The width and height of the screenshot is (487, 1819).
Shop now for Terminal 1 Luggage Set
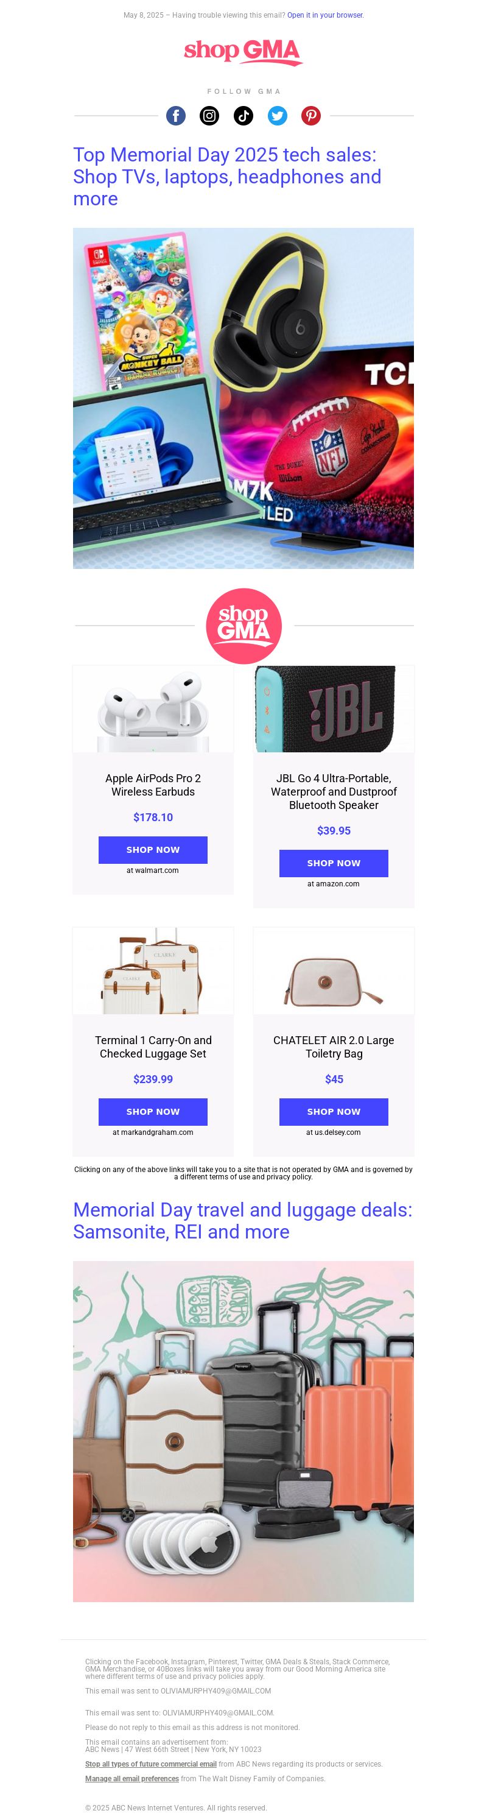click(153, 1112)
